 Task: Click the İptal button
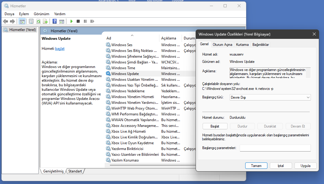(x=280, y=166)
